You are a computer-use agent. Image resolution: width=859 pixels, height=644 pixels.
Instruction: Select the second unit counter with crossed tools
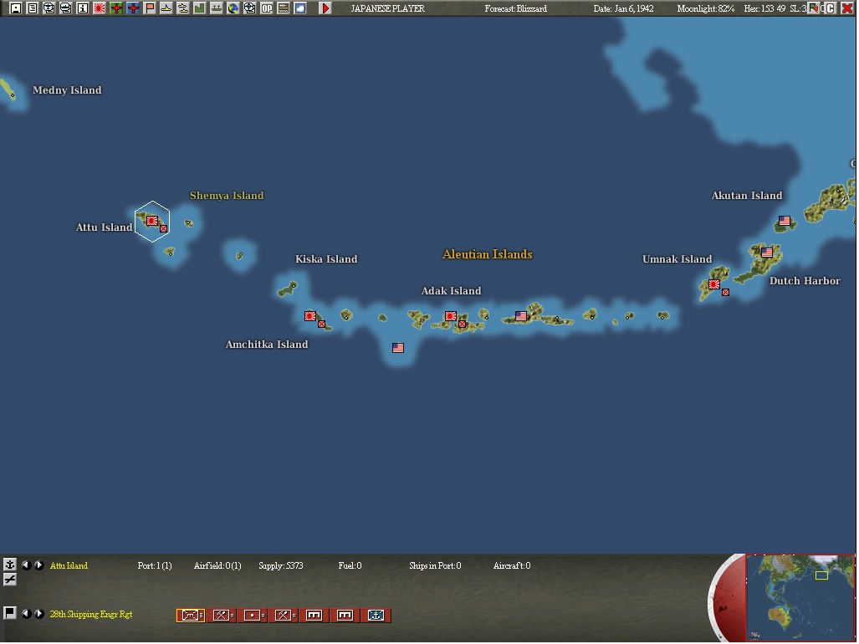point(222,616)
